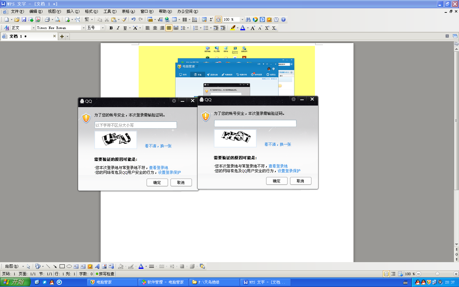The image size is (459, 287).
Task: Open the 表格 (Table) menu
Action: point(128,11)
